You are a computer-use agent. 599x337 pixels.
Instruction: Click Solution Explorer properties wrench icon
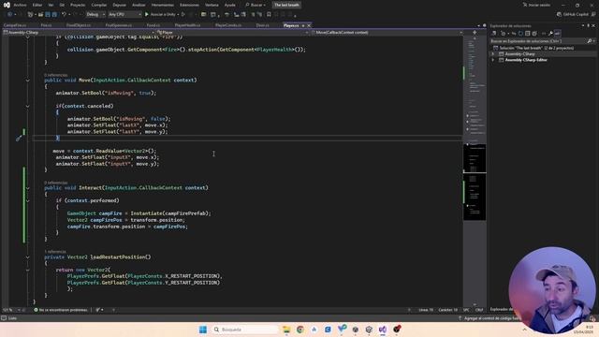(x=550, y=34)
